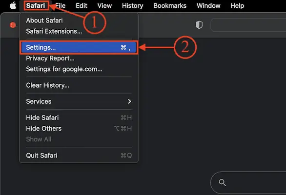Select Settings for google.com…
Screen dimensions: 286x195
point(79,69)
